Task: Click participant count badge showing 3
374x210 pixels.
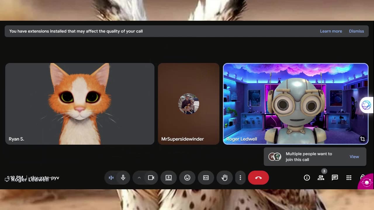Action: [x=324, y=171]
